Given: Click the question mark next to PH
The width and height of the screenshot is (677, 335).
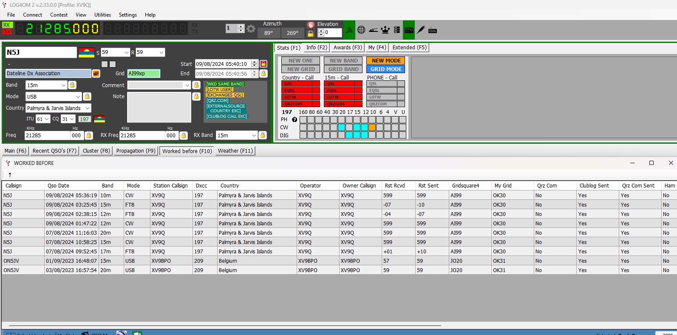Looking at the screenshot, I should pyautogui.click(x=295, y=119).
